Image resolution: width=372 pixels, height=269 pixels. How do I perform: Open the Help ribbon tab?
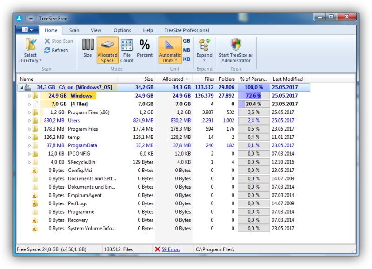pos(148,30)
